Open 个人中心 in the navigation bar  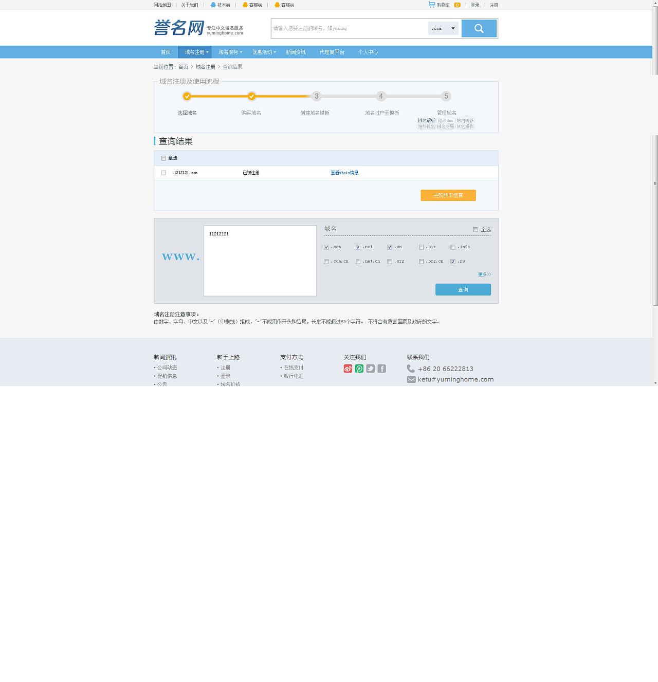(x=368, y=52)
